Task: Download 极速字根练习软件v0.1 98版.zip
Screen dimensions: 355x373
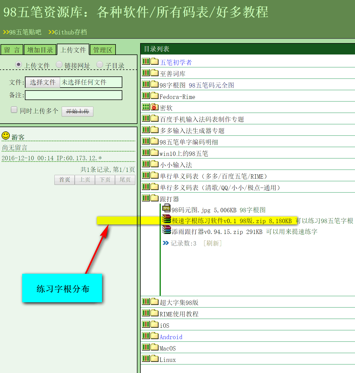Action: point(219,221)
